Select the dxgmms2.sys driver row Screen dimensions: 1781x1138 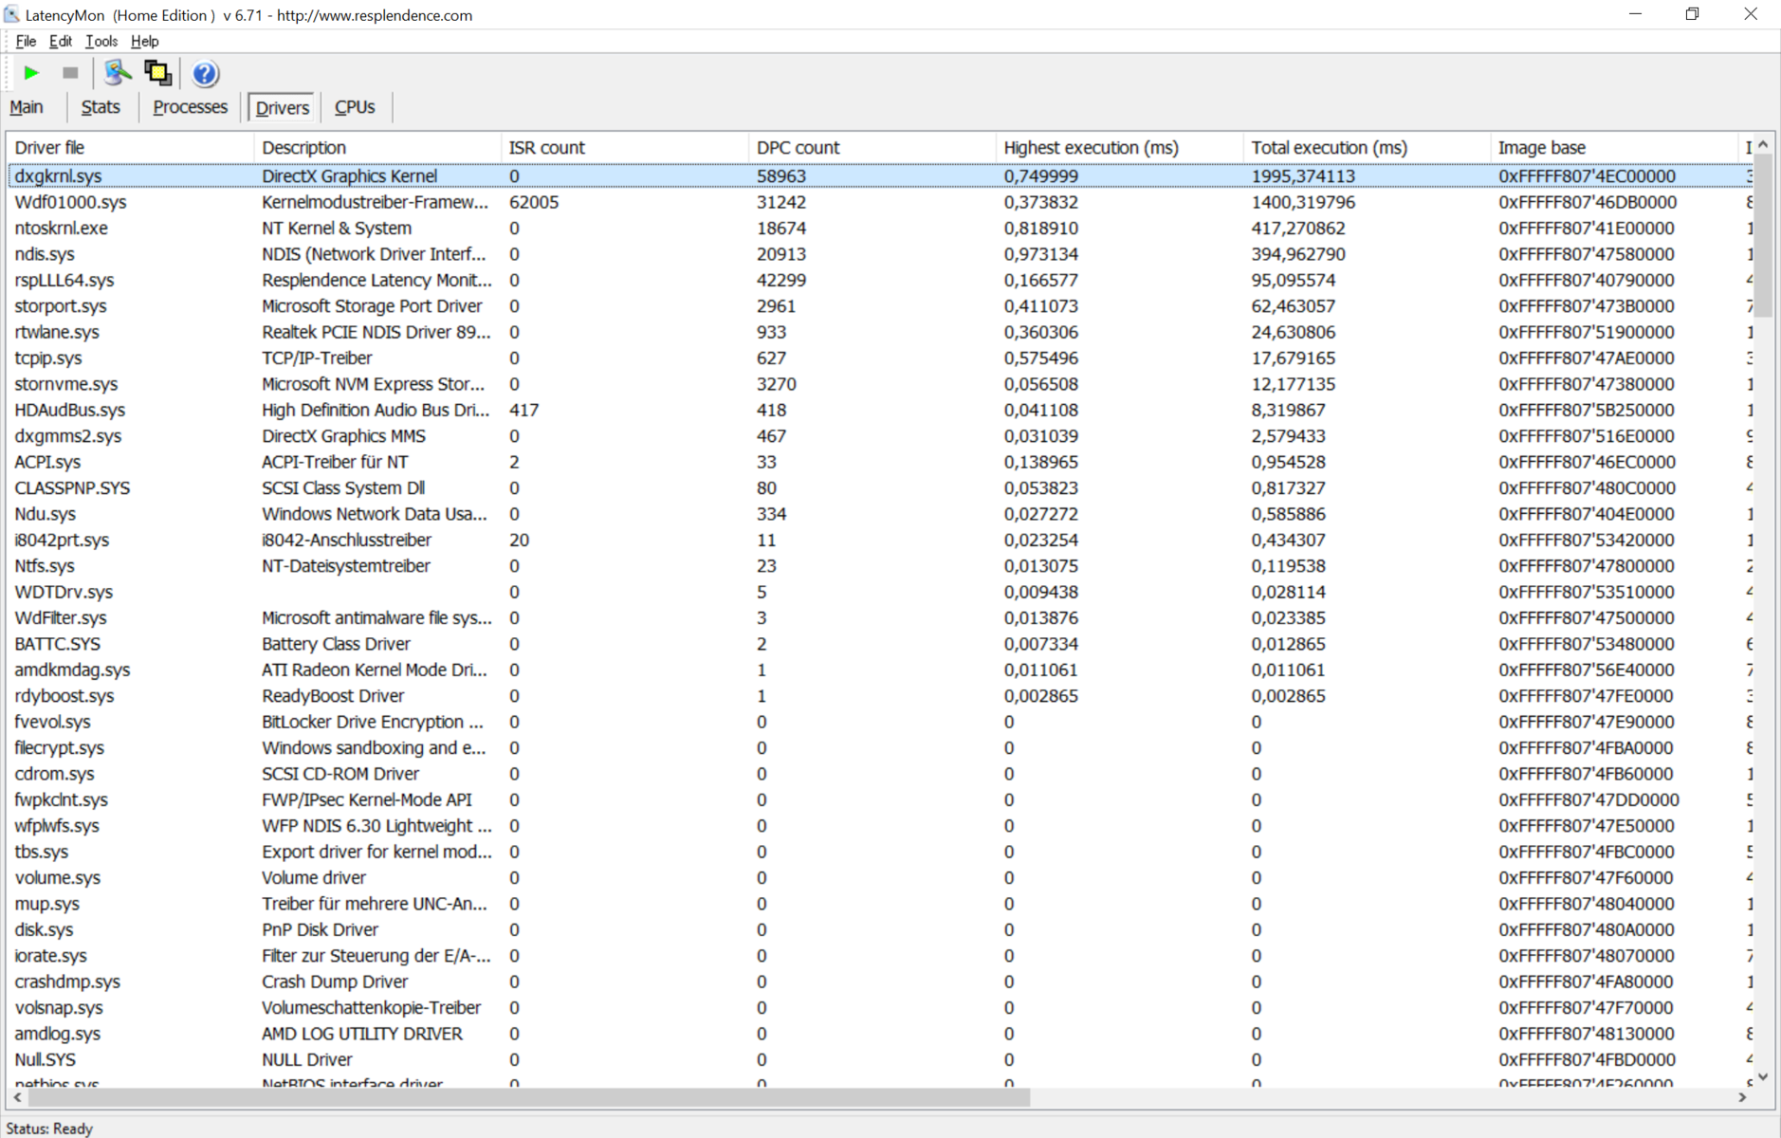point(880,436)
